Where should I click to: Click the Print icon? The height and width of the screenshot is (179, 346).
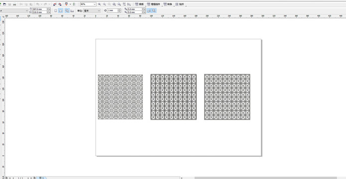tap(14, 4)
